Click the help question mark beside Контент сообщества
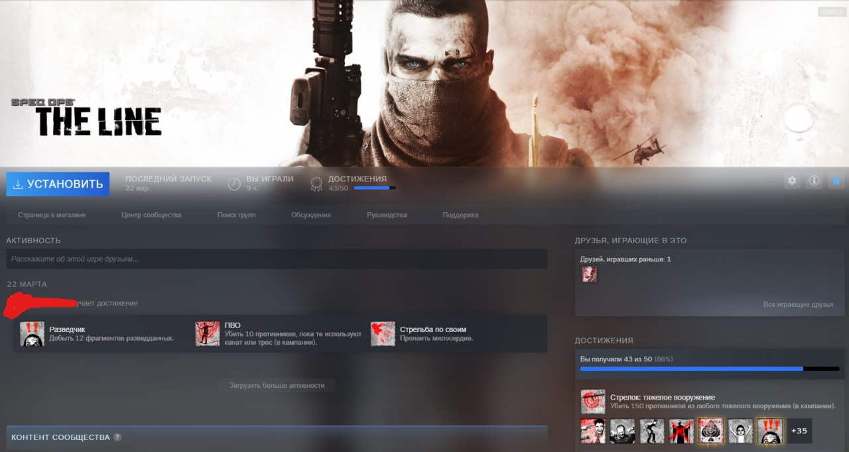 117,437
